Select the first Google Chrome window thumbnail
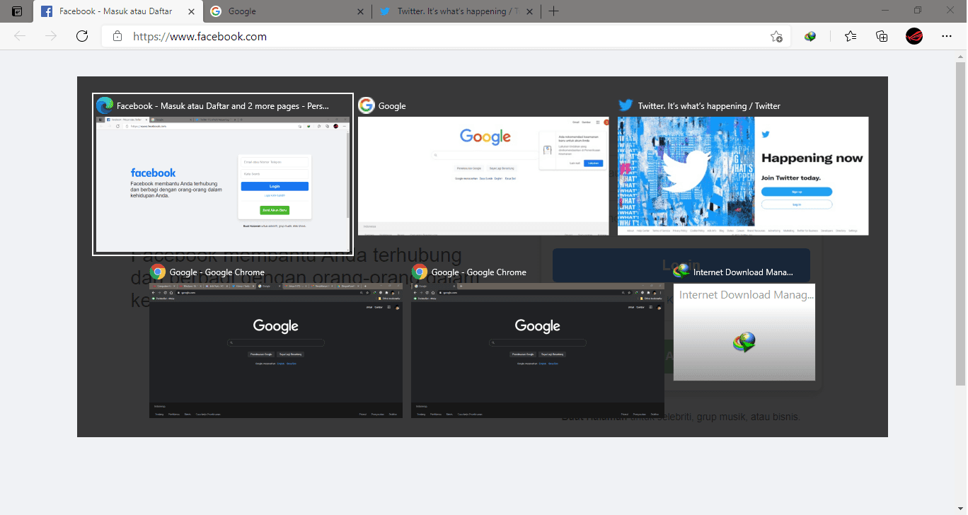This screenshot has width=968, height=515. (275, 350)
